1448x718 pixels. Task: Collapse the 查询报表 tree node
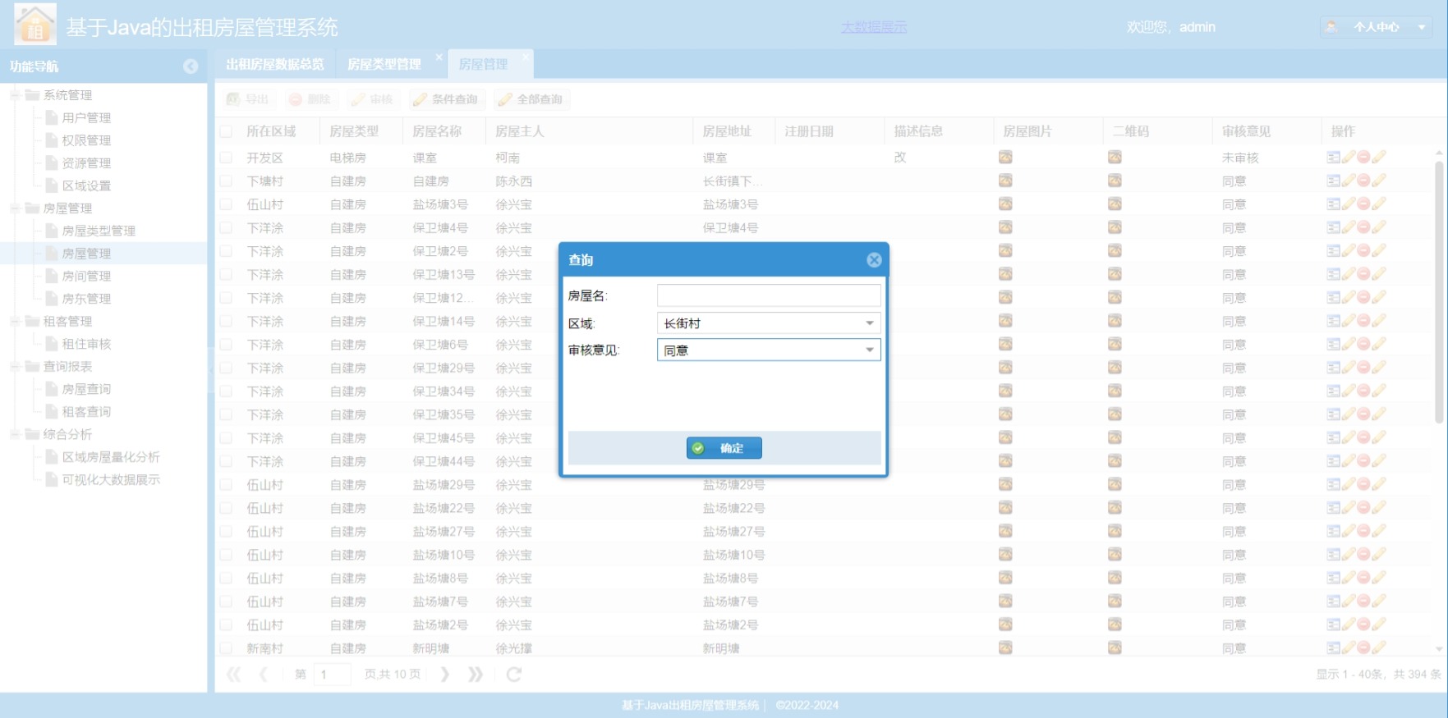pos(15,367)
